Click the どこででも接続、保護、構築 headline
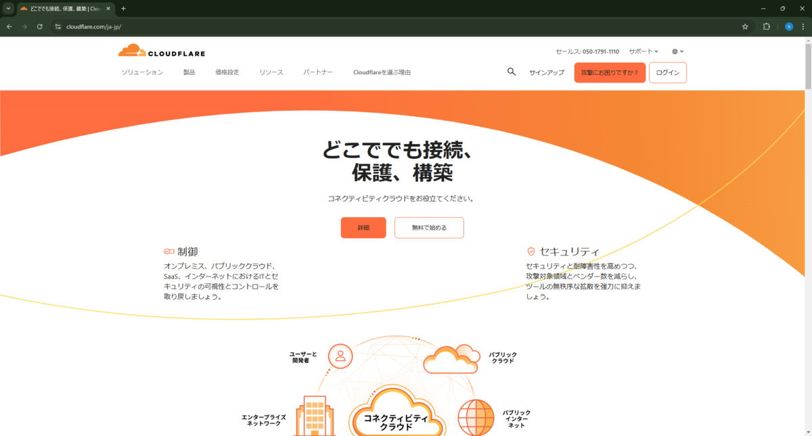 click(x=397, y=161)
